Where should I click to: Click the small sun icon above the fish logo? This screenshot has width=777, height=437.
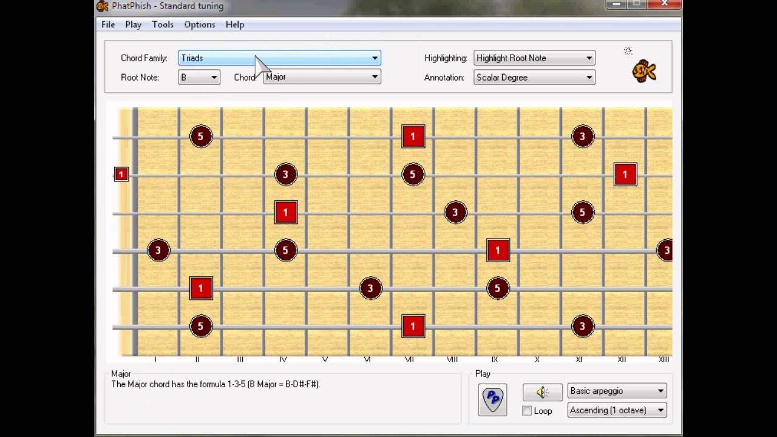coord(628,51)
